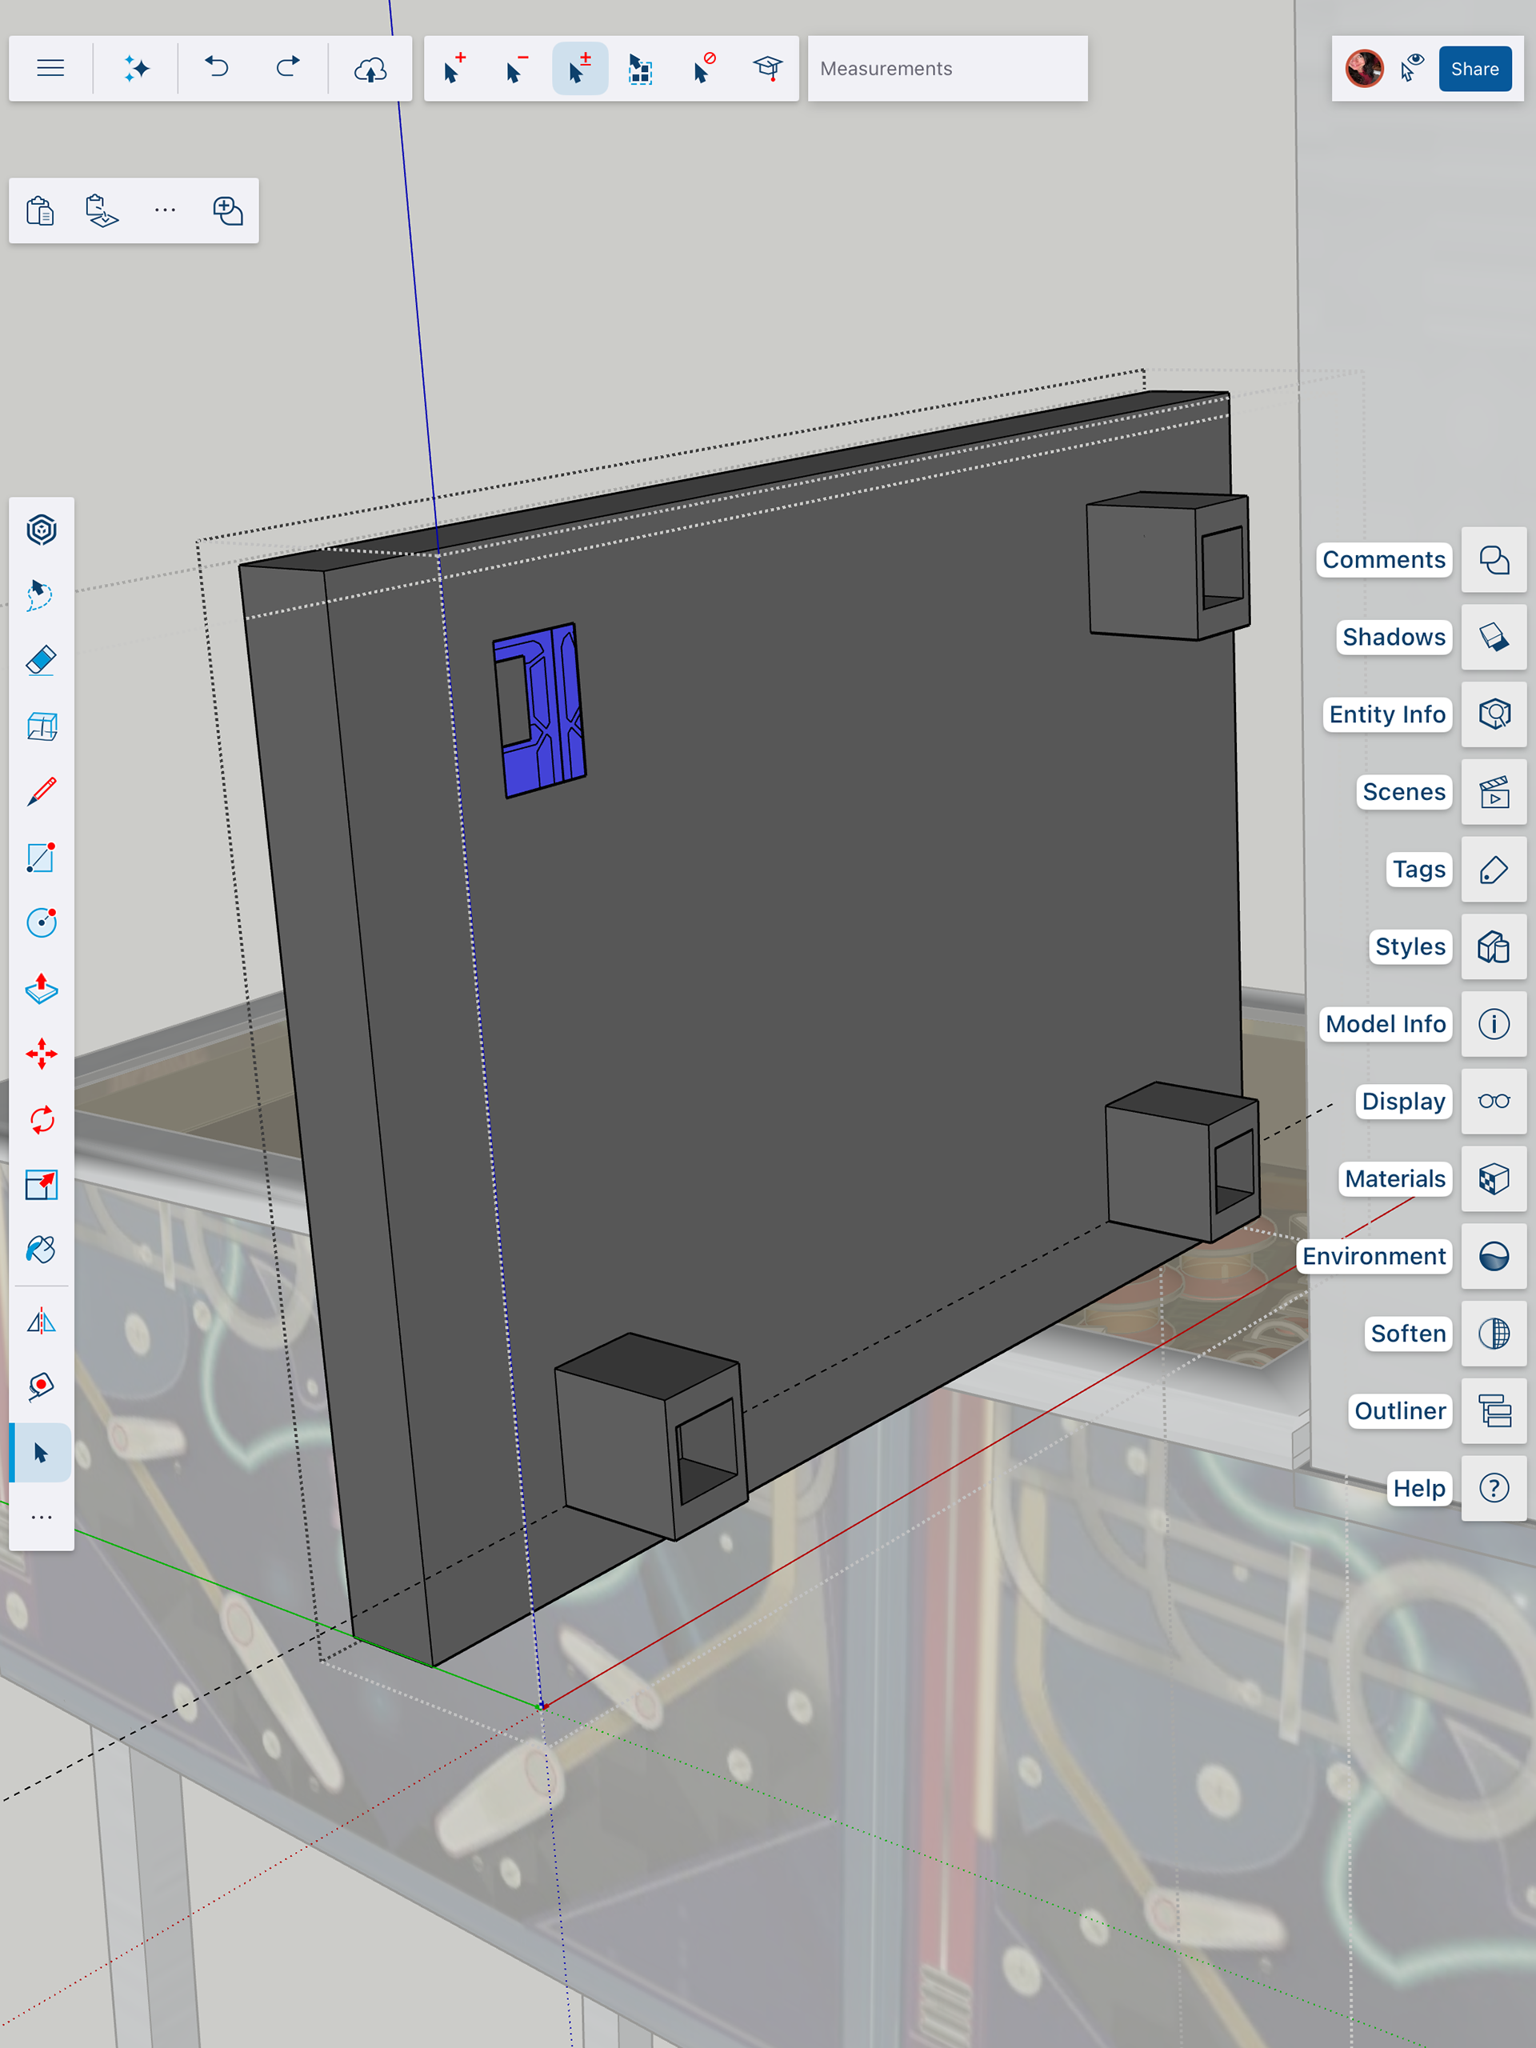Screen dimensions: 1536x2048
Task: Activate the Rotate tool
Action: tap(42, 1119)
